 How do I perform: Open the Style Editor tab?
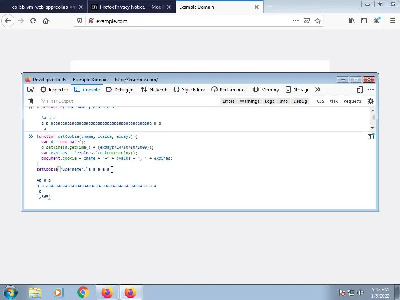(189, 89)
